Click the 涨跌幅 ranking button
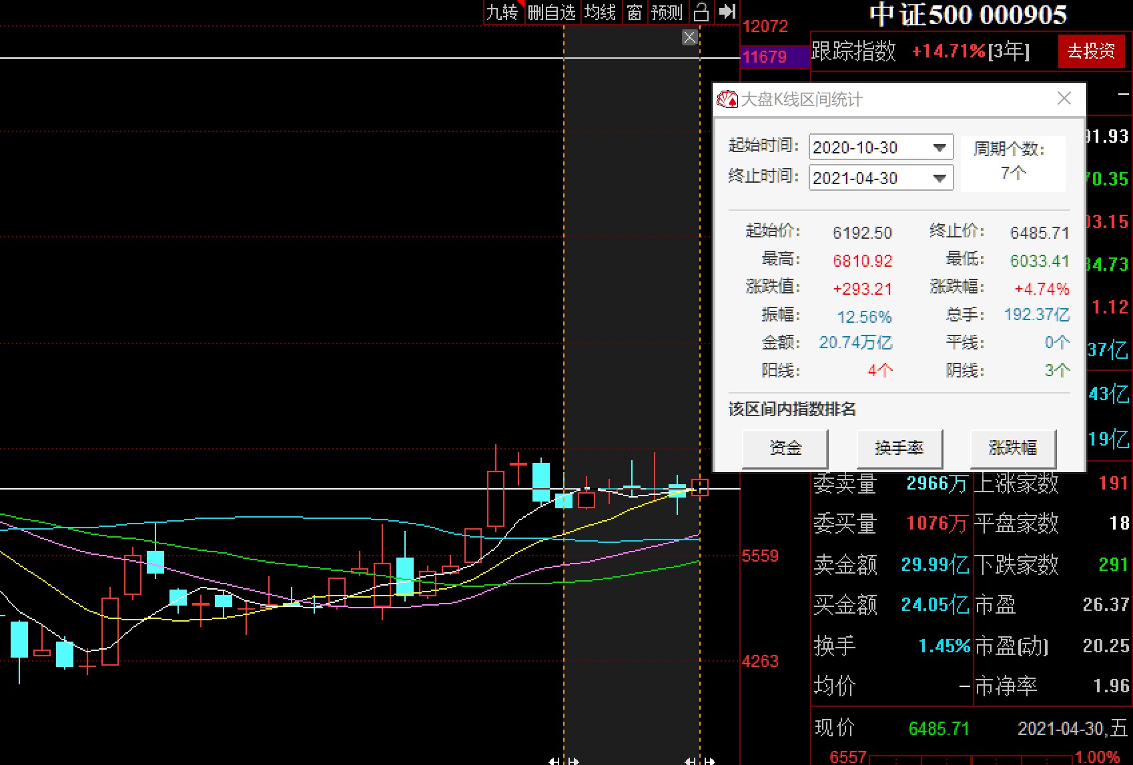1133x765 pixels. pos(1012,448)
